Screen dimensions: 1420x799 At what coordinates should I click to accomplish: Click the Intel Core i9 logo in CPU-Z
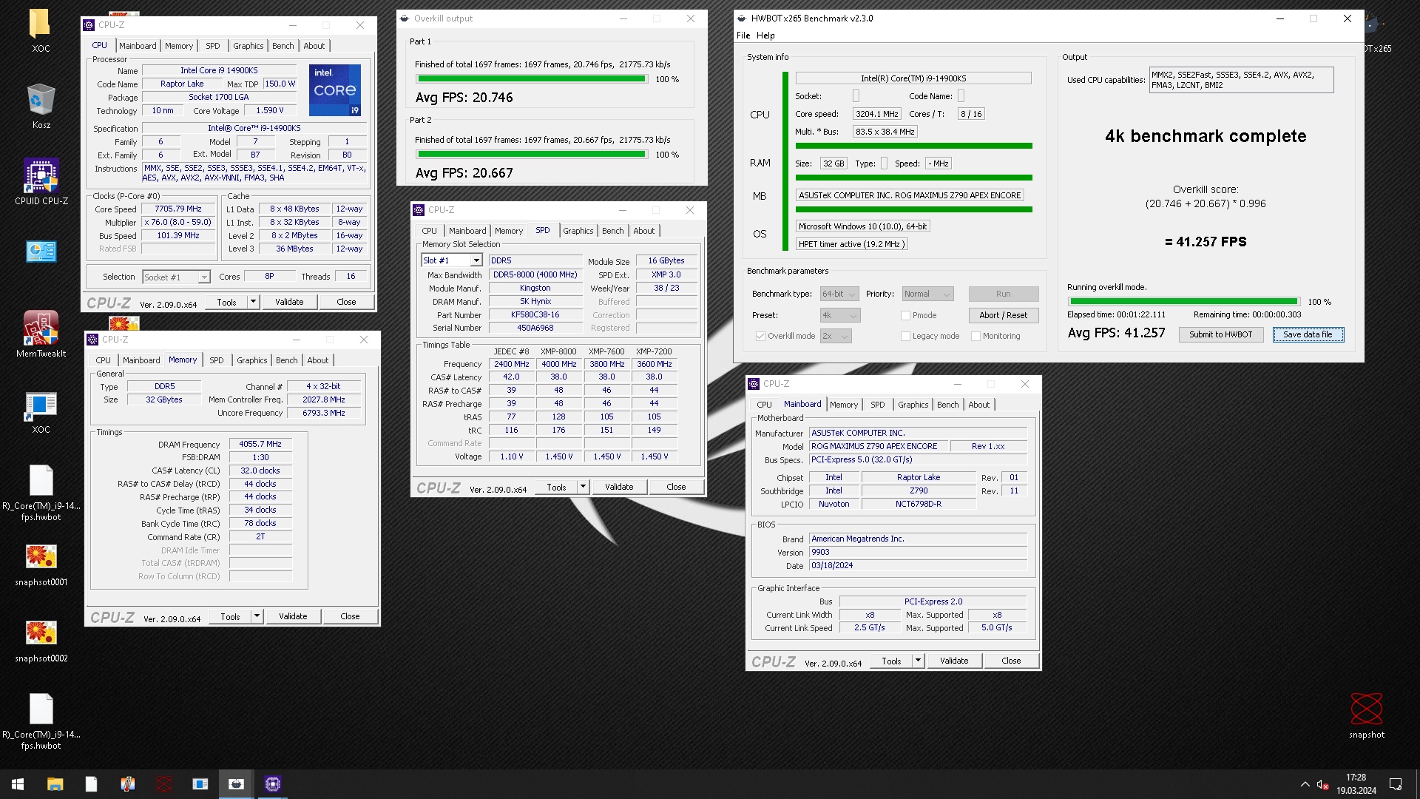point(335,90)
